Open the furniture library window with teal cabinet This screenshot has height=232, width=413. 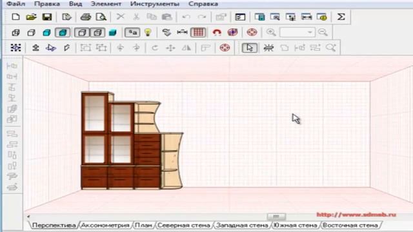pos(259,17)
